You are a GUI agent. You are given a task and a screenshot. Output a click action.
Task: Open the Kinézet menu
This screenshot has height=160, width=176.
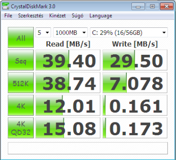point(58,15)
